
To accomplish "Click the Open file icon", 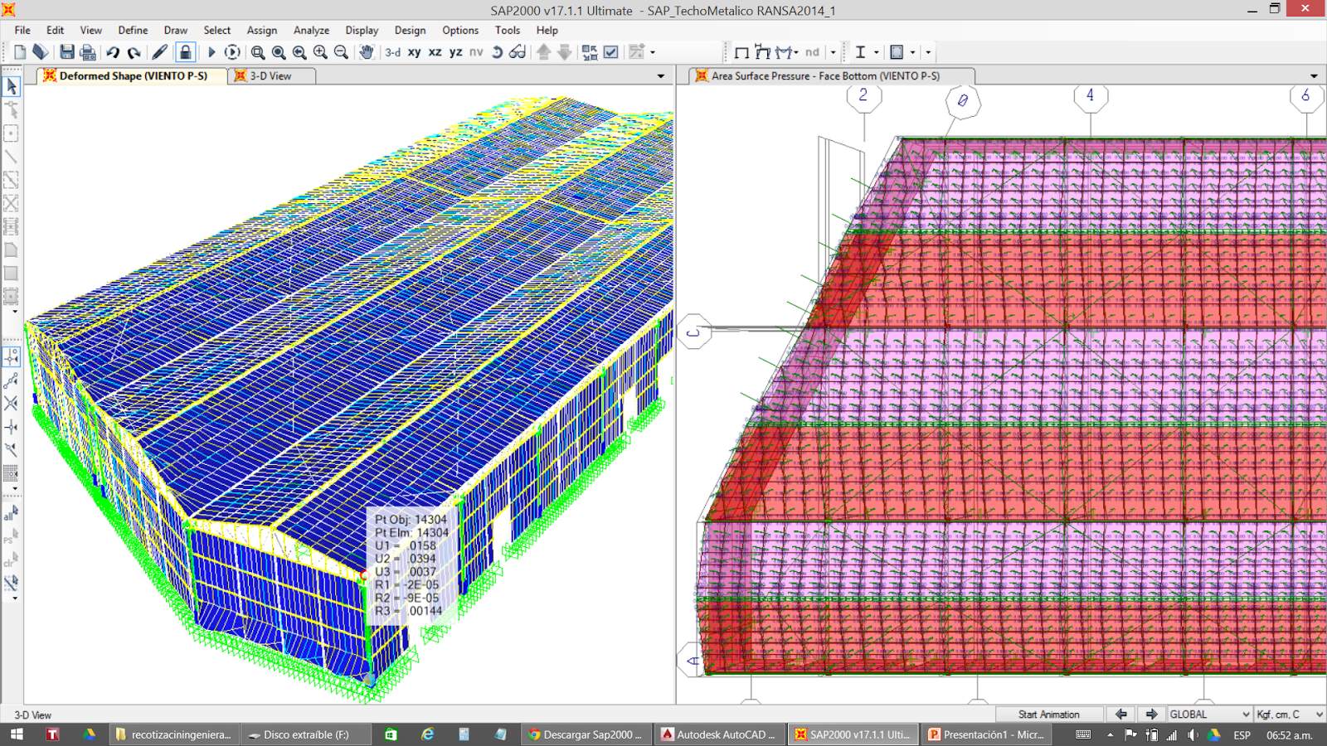I will pos(40,52).
